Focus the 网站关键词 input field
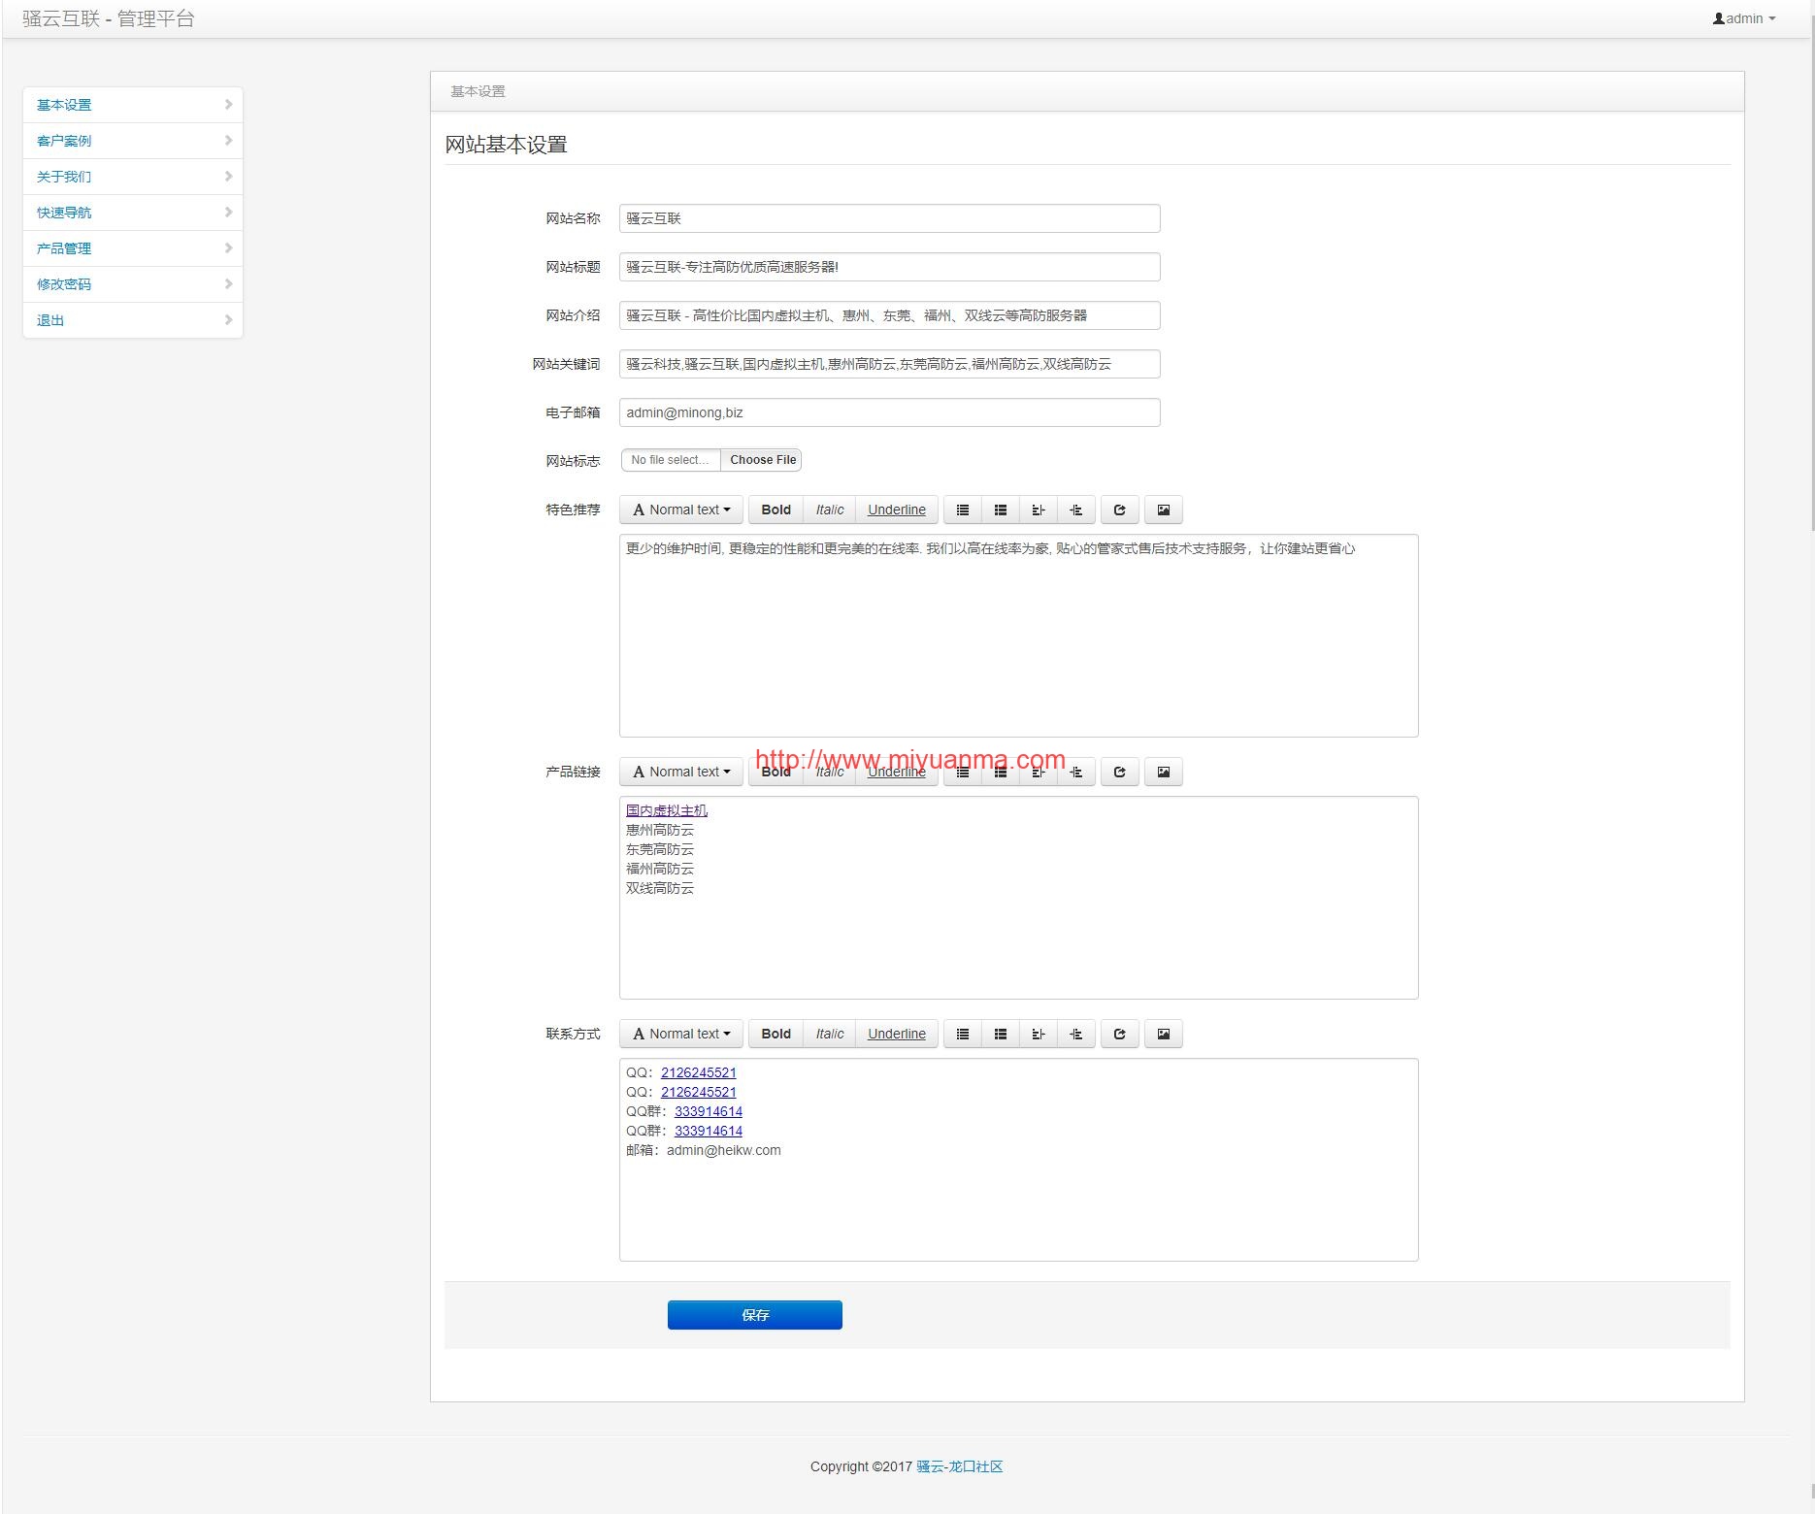The image size is (1815, 1514). (890, 364)
